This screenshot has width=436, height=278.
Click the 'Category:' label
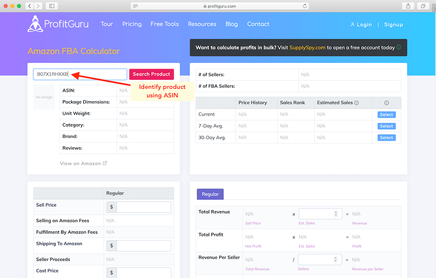73,125
